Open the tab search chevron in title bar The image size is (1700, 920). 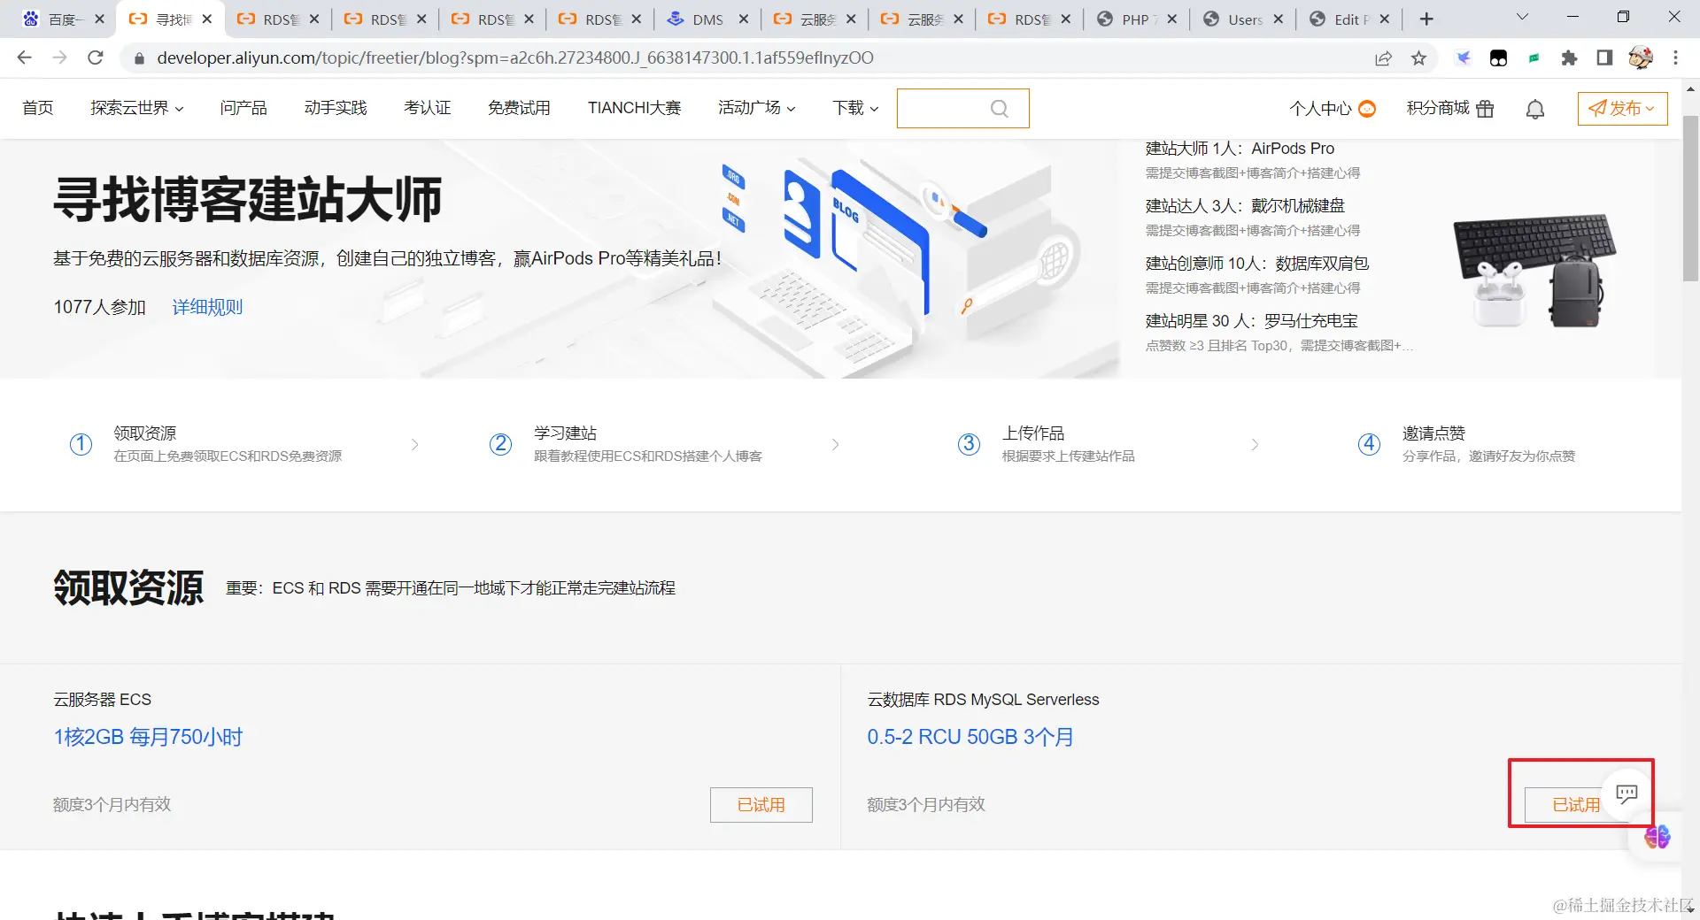pos(1523,17)
